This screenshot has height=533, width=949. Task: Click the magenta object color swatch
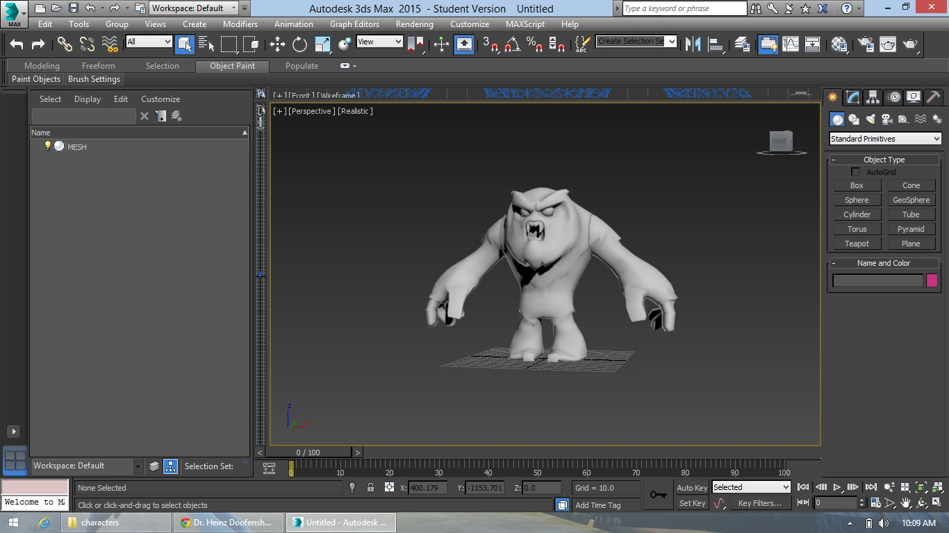[932, 280]
